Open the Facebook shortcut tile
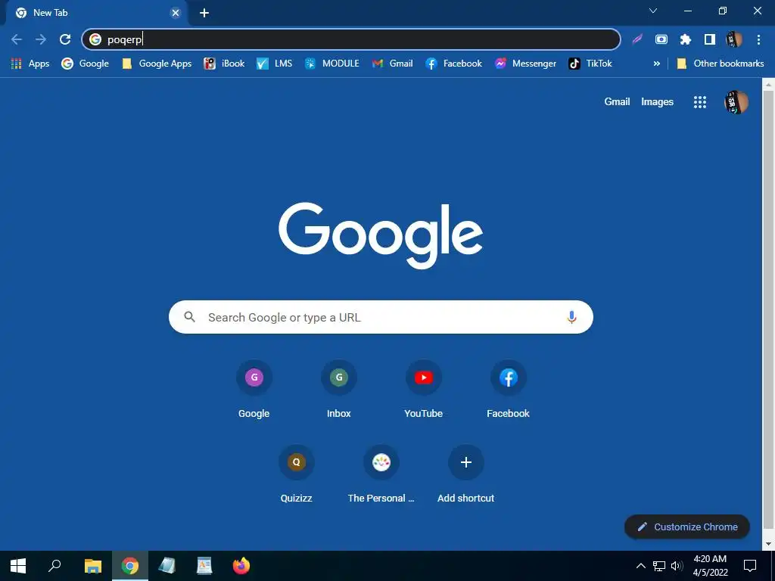Image resolution: width=775 pixels, height=581 pixels. (508, 390)
